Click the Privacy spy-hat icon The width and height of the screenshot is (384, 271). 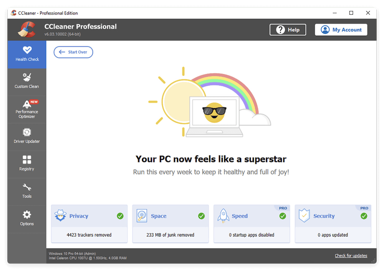[x=60, y=216]
